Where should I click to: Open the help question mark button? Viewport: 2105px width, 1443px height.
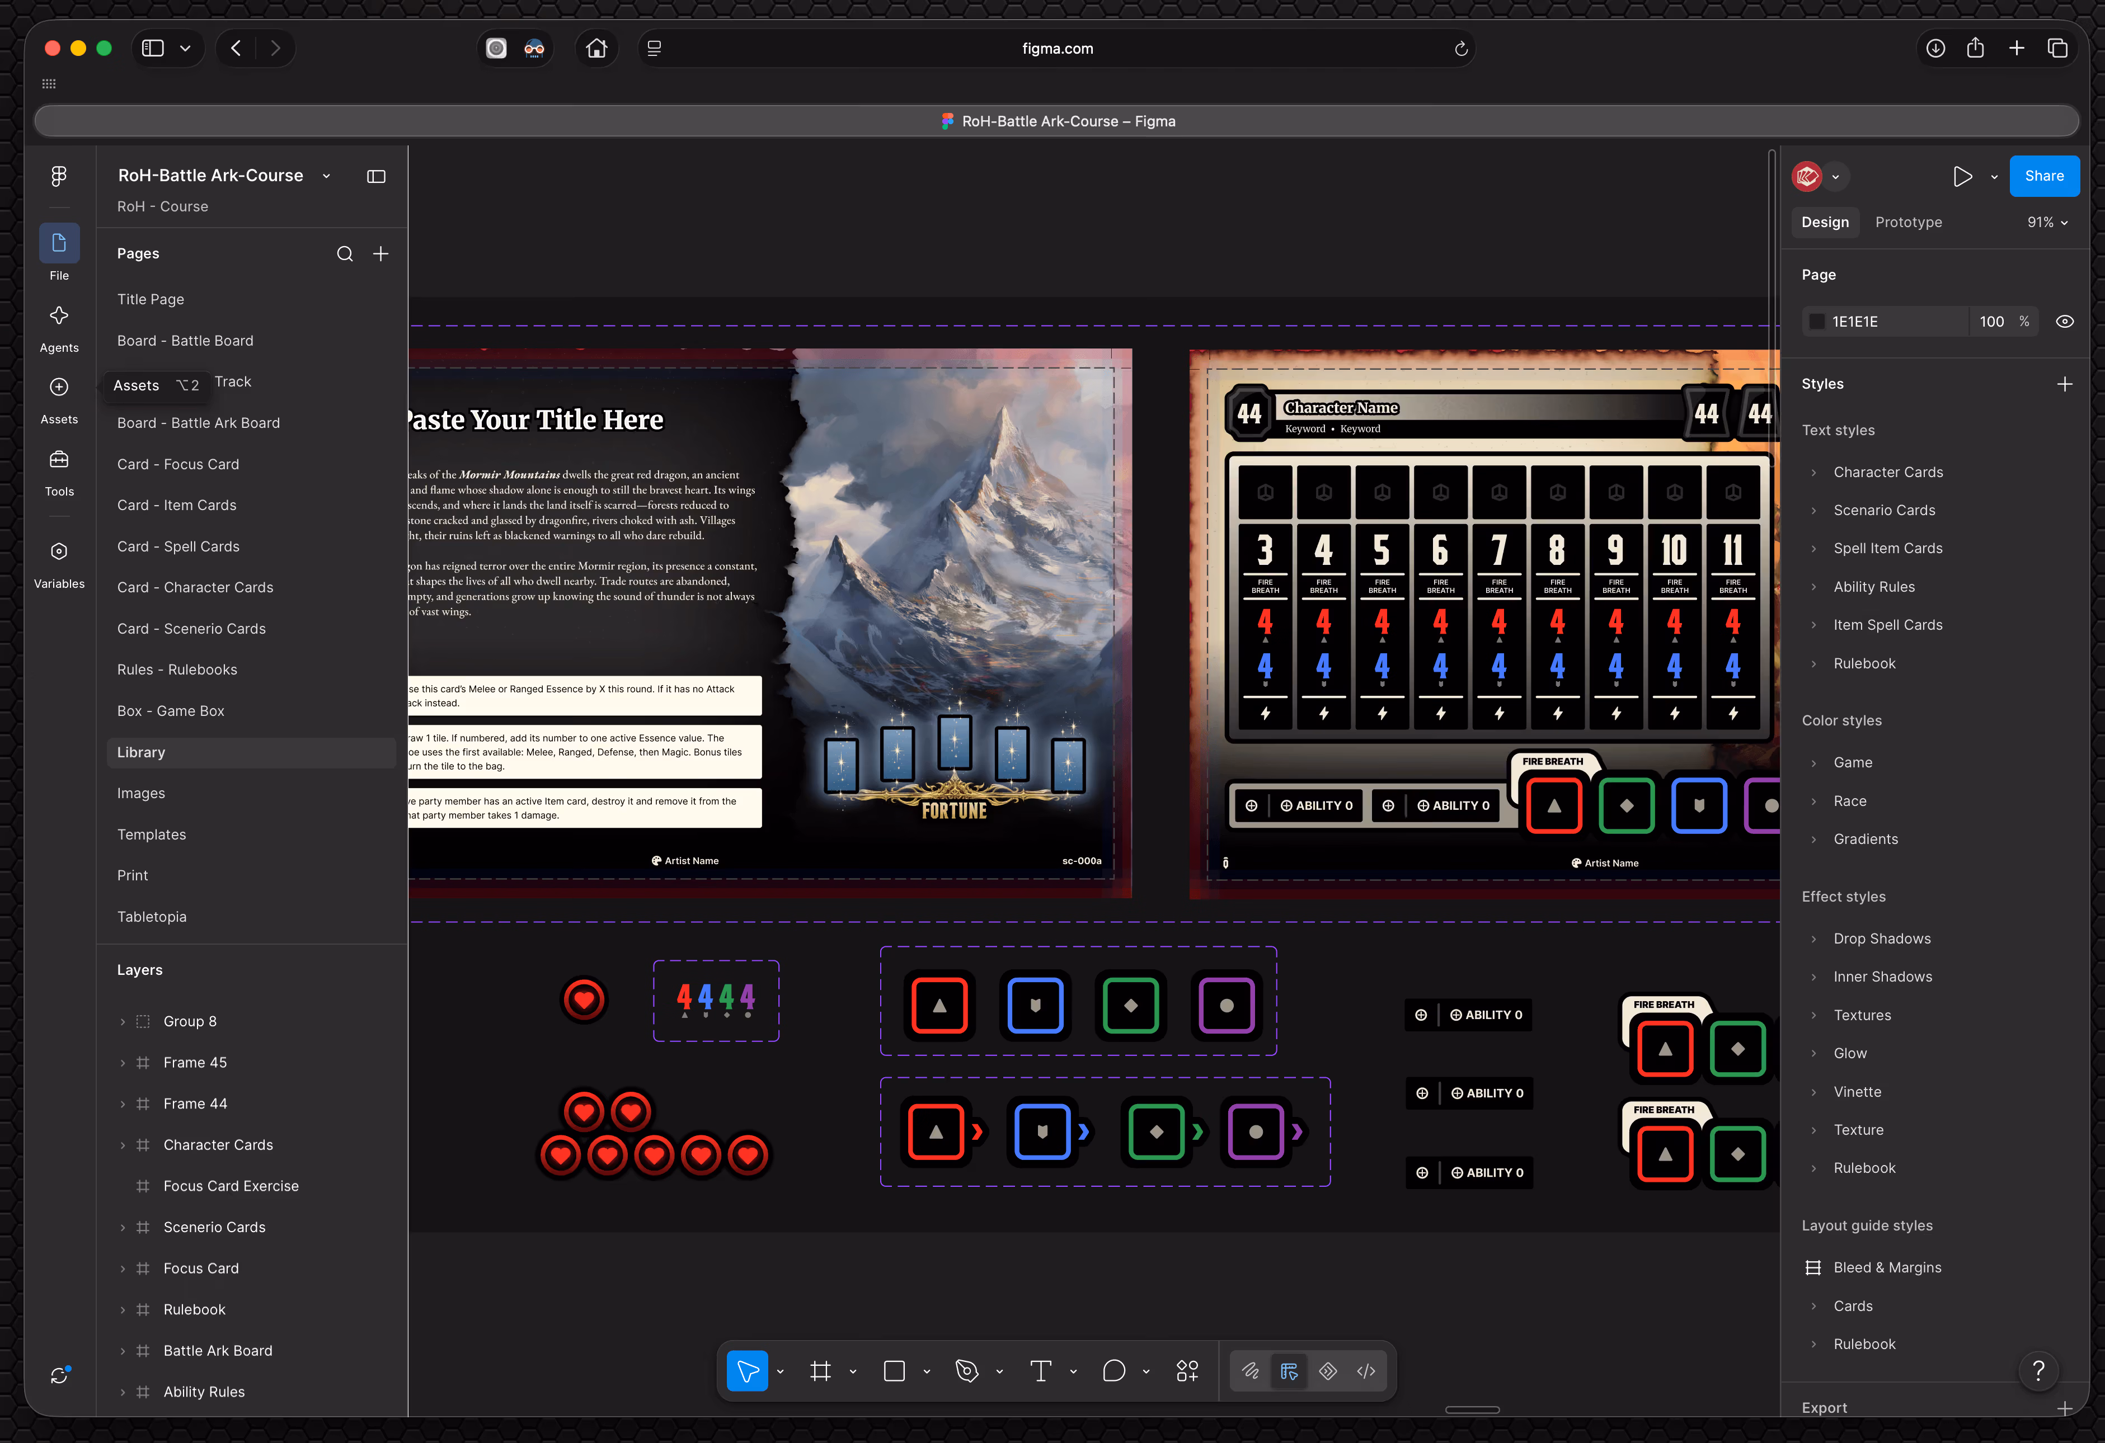pos(2039,1371)
